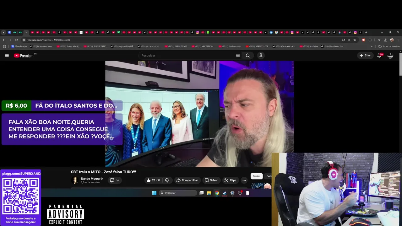
Task: Click the video player showing the long-haired man
Action: (199, 114)
